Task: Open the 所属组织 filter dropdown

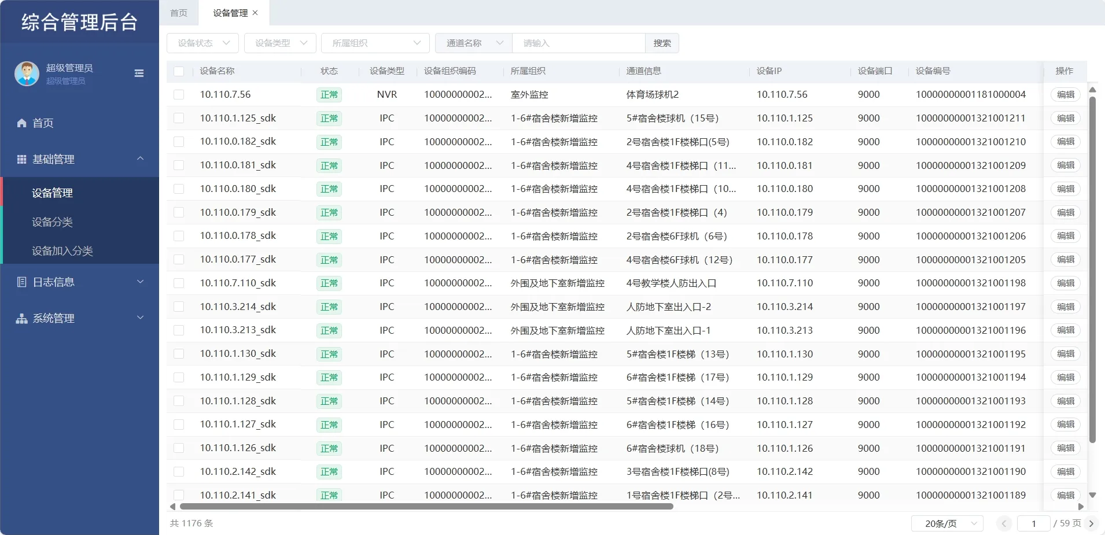Action: [x=375, y=43]
